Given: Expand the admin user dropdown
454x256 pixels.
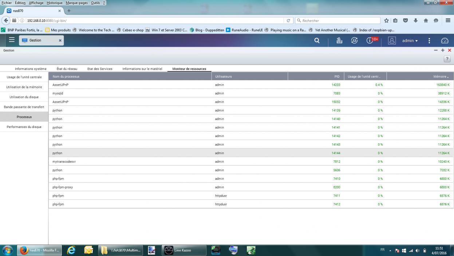Looking at the screenshot, I should coord(410,41).
